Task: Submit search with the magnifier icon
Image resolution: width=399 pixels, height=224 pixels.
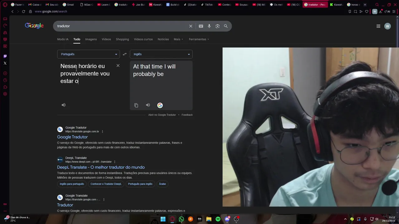Action: pos(226,26)
